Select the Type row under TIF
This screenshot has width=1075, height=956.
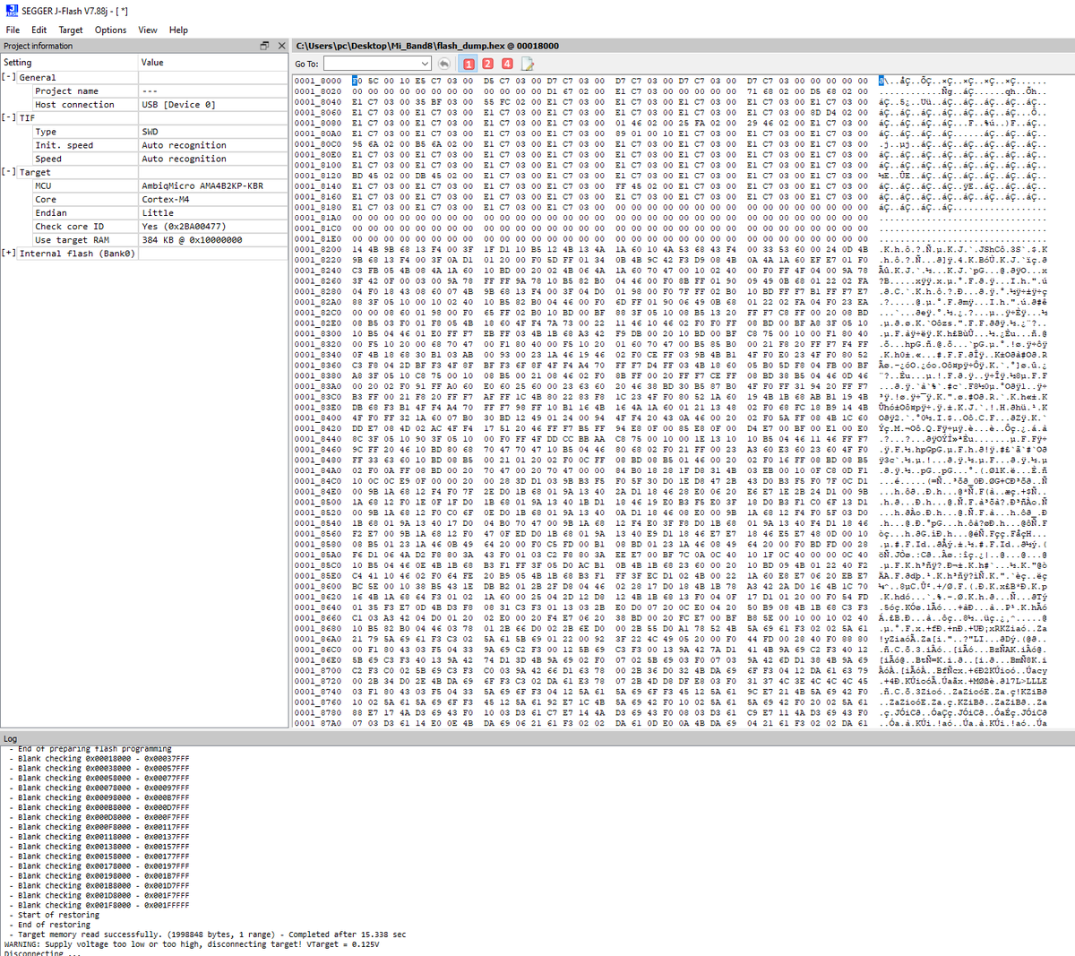143,132
